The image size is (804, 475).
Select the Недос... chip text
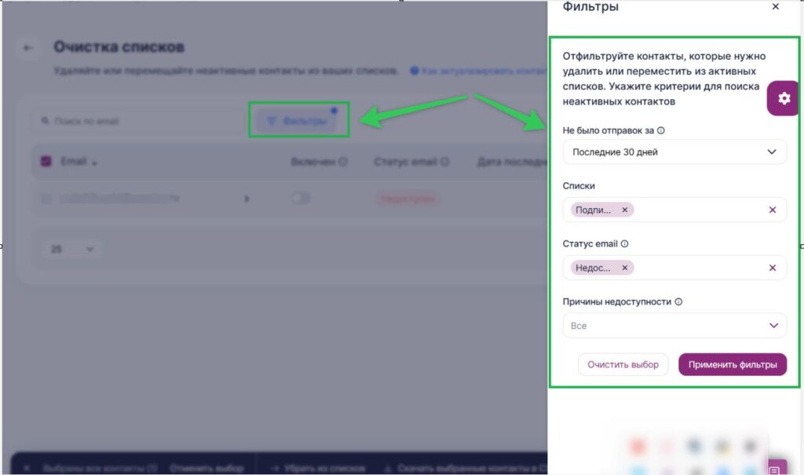click(593, 268)
